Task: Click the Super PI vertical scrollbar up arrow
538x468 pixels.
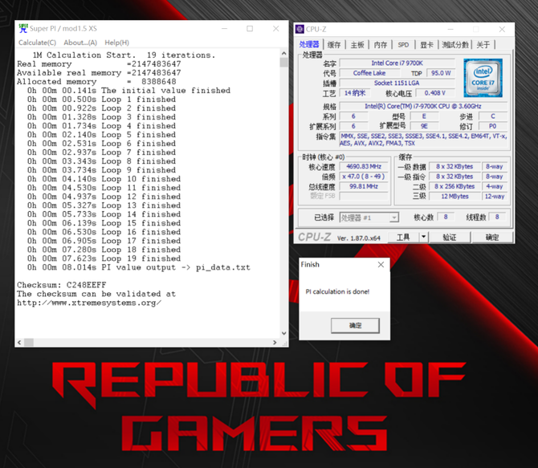Action: [283, 53]
